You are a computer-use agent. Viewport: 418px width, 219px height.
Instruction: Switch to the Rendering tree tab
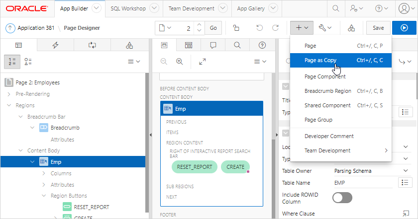[19, 45]
